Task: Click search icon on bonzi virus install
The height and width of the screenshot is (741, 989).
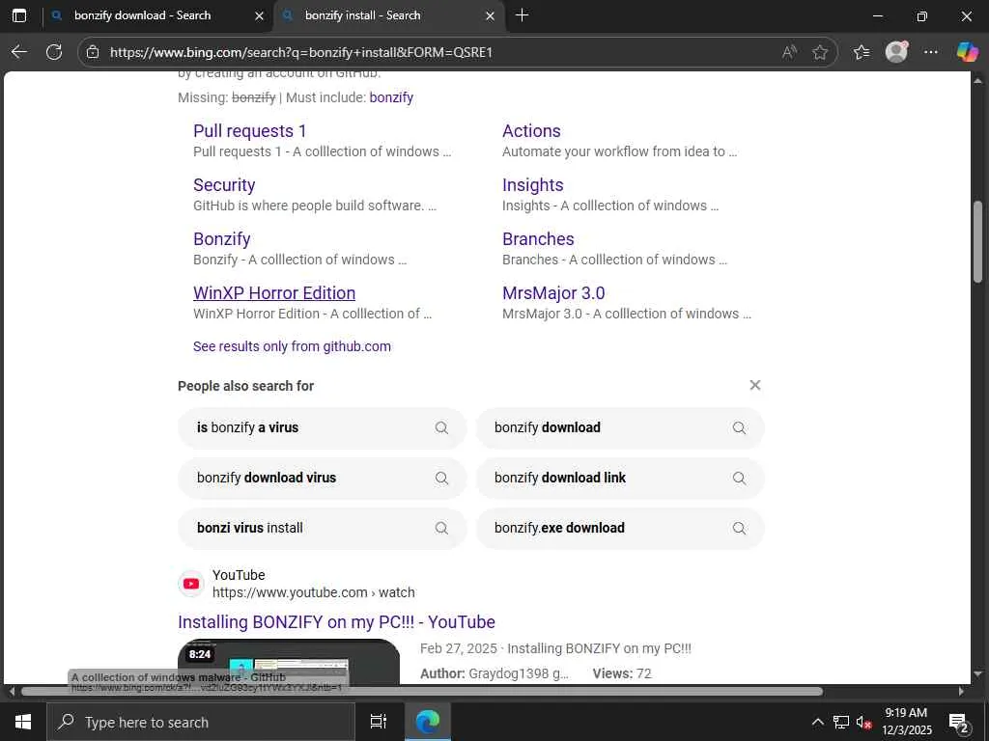Action: (441, 528)
